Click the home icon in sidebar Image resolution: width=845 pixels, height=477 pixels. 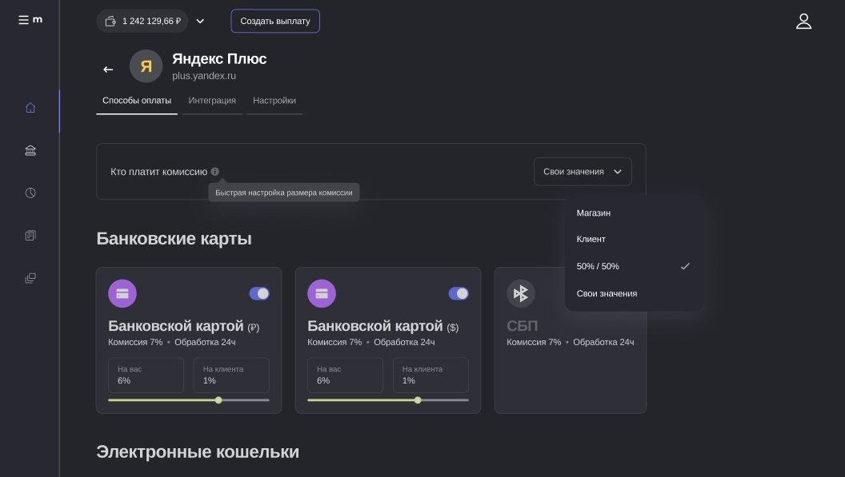(30, 108)
